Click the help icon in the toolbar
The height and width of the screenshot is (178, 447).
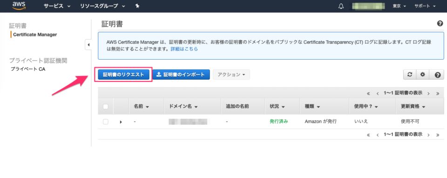coord(438,75)
